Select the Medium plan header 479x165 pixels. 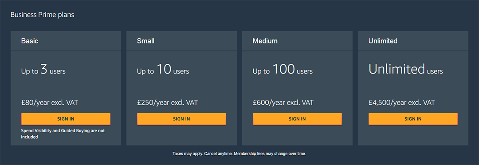297,41
